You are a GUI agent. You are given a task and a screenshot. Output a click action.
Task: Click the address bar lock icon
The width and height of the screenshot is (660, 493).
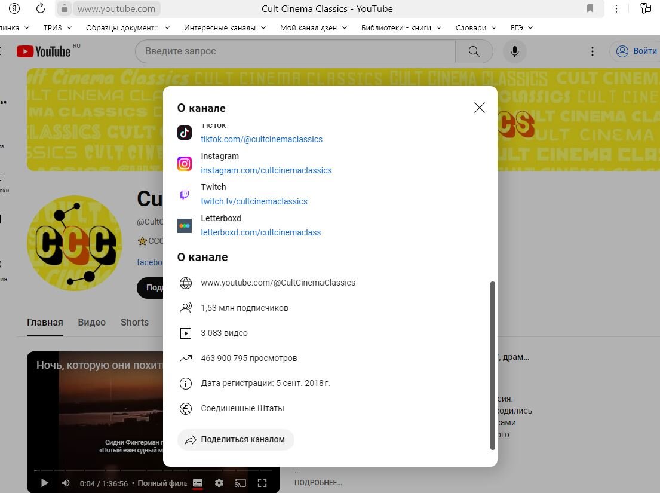pos(64,8)
